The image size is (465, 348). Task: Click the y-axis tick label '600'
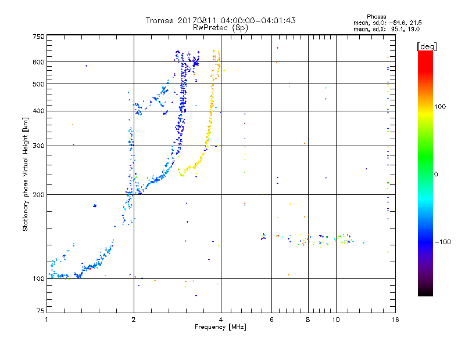pos(38,62)
